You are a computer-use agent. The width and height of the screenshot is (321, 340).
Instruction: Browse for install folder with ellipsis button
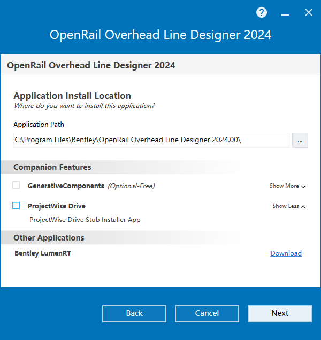point(300,140)
